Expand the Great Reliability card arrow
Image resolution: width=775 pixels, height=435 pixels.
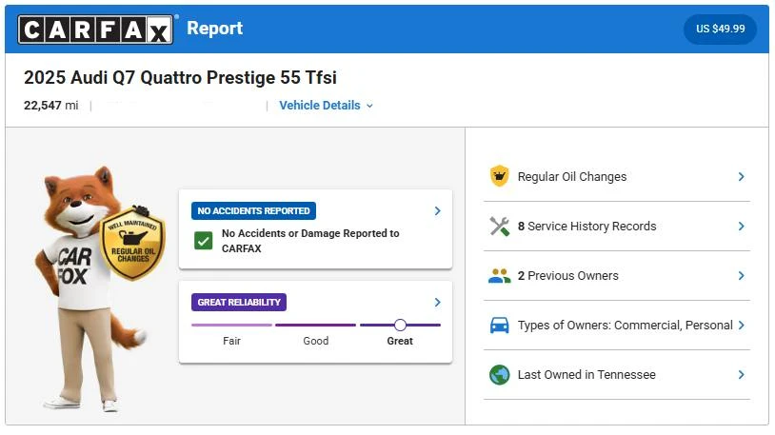[437, 302]
